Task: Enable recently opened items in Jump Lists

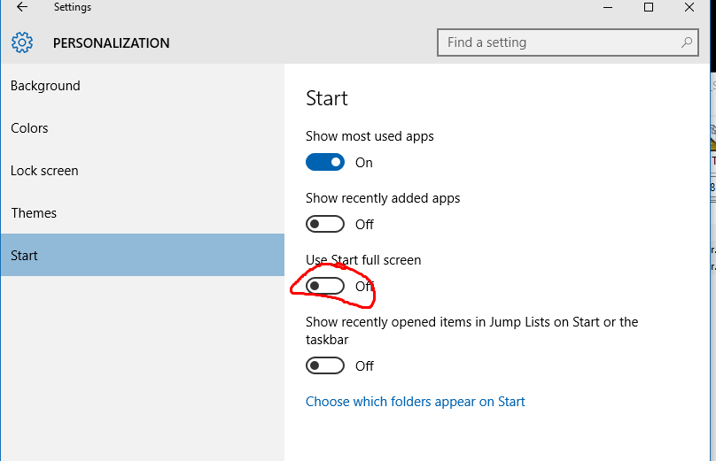Action: [x=325, y=365]
